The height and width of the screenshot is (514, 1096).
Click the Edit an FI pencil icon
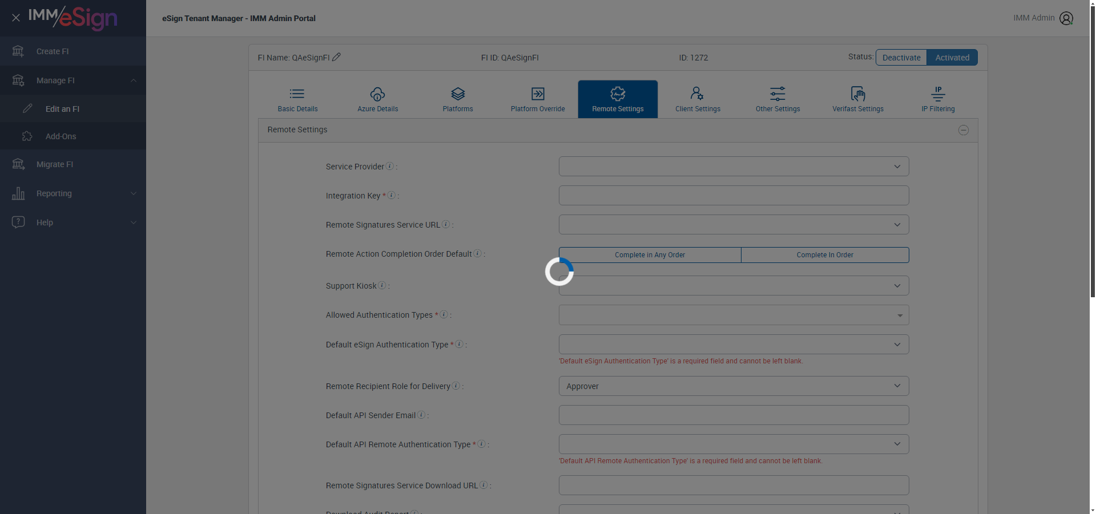(x=27, y=108)
